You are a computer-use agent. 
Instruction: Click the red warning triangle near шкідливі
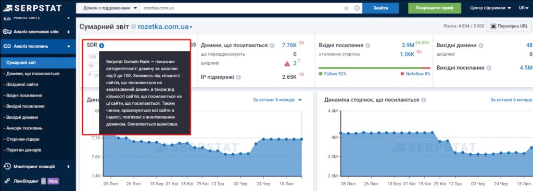click(x=287, y=63)
